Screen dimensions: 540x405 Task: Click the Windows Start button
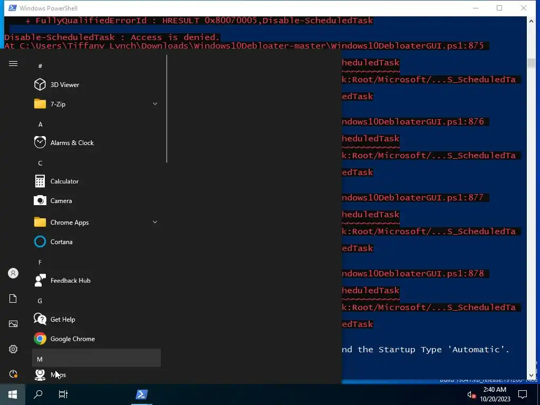[x=13, y=394]
